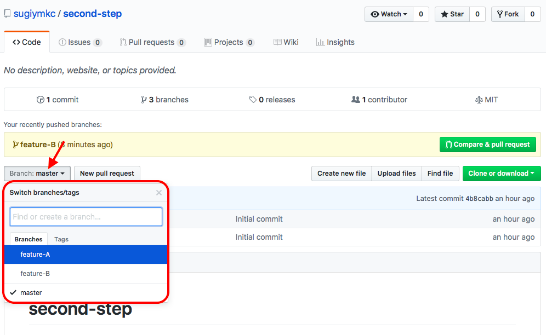Viewport: 546px width, 335px height.
Task: Click the Upload files button
Action: pyautogui.click(x=396, y=174)
